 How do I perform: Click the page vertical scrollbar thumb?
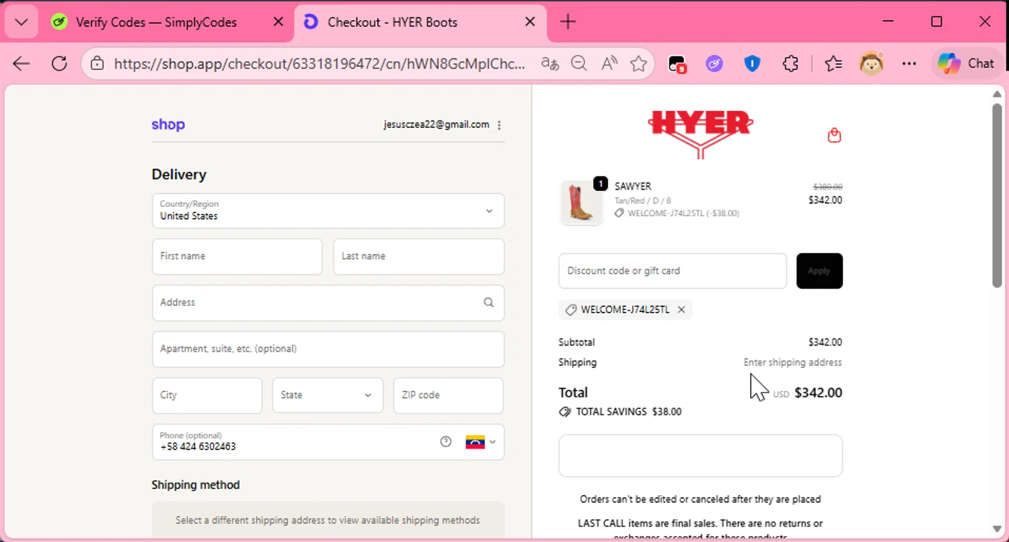997,195
